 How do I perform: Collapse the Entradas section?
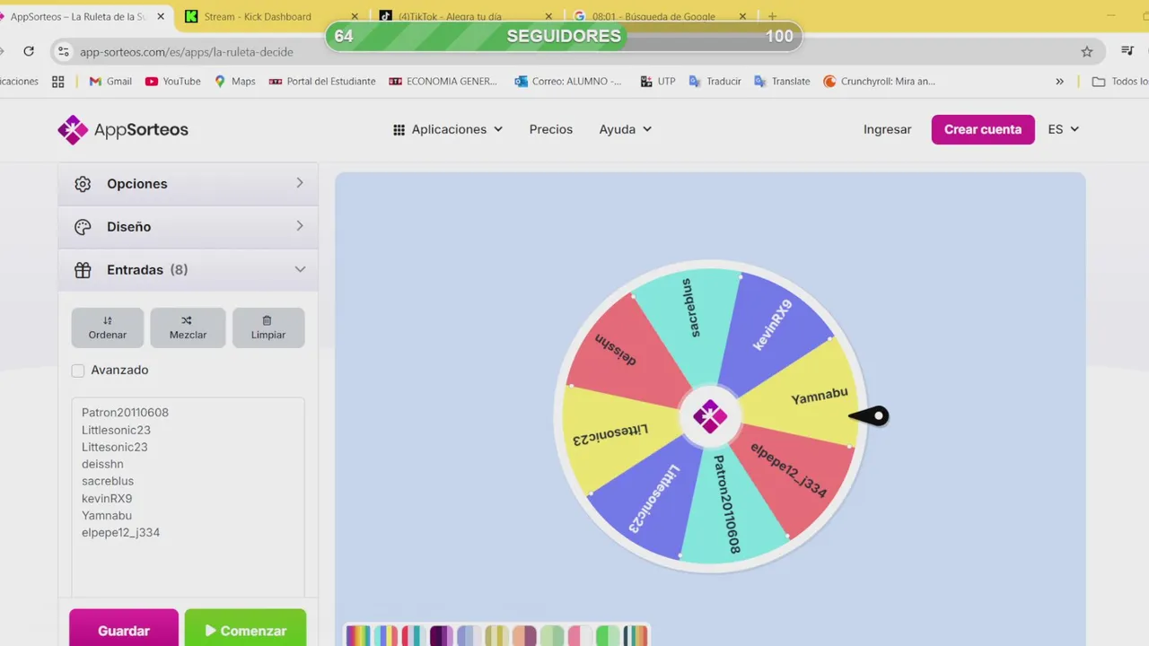pyautogui.click(x=189, y=270)
